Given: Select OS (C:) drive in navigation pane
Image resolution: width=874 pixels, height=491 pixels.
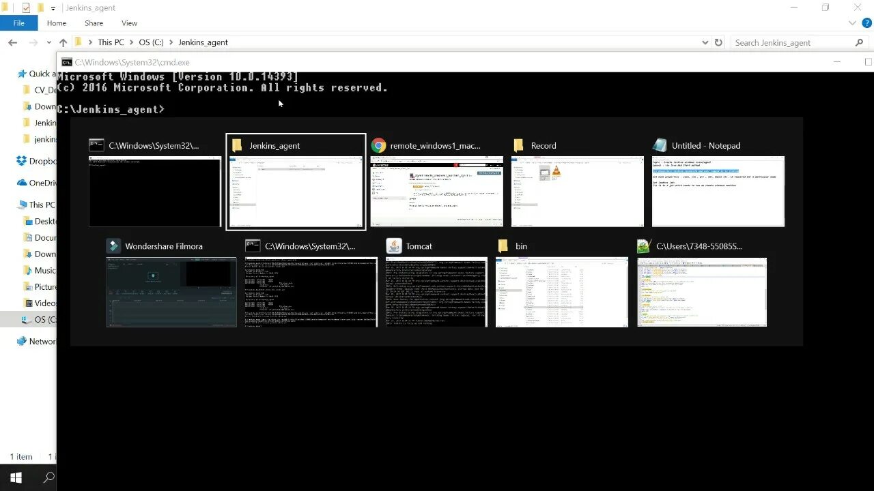Looking at the screenshot, I should click(40, 320).
